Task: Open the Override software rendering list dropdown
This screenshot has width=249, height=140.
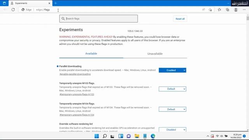Action: [172, 129]
